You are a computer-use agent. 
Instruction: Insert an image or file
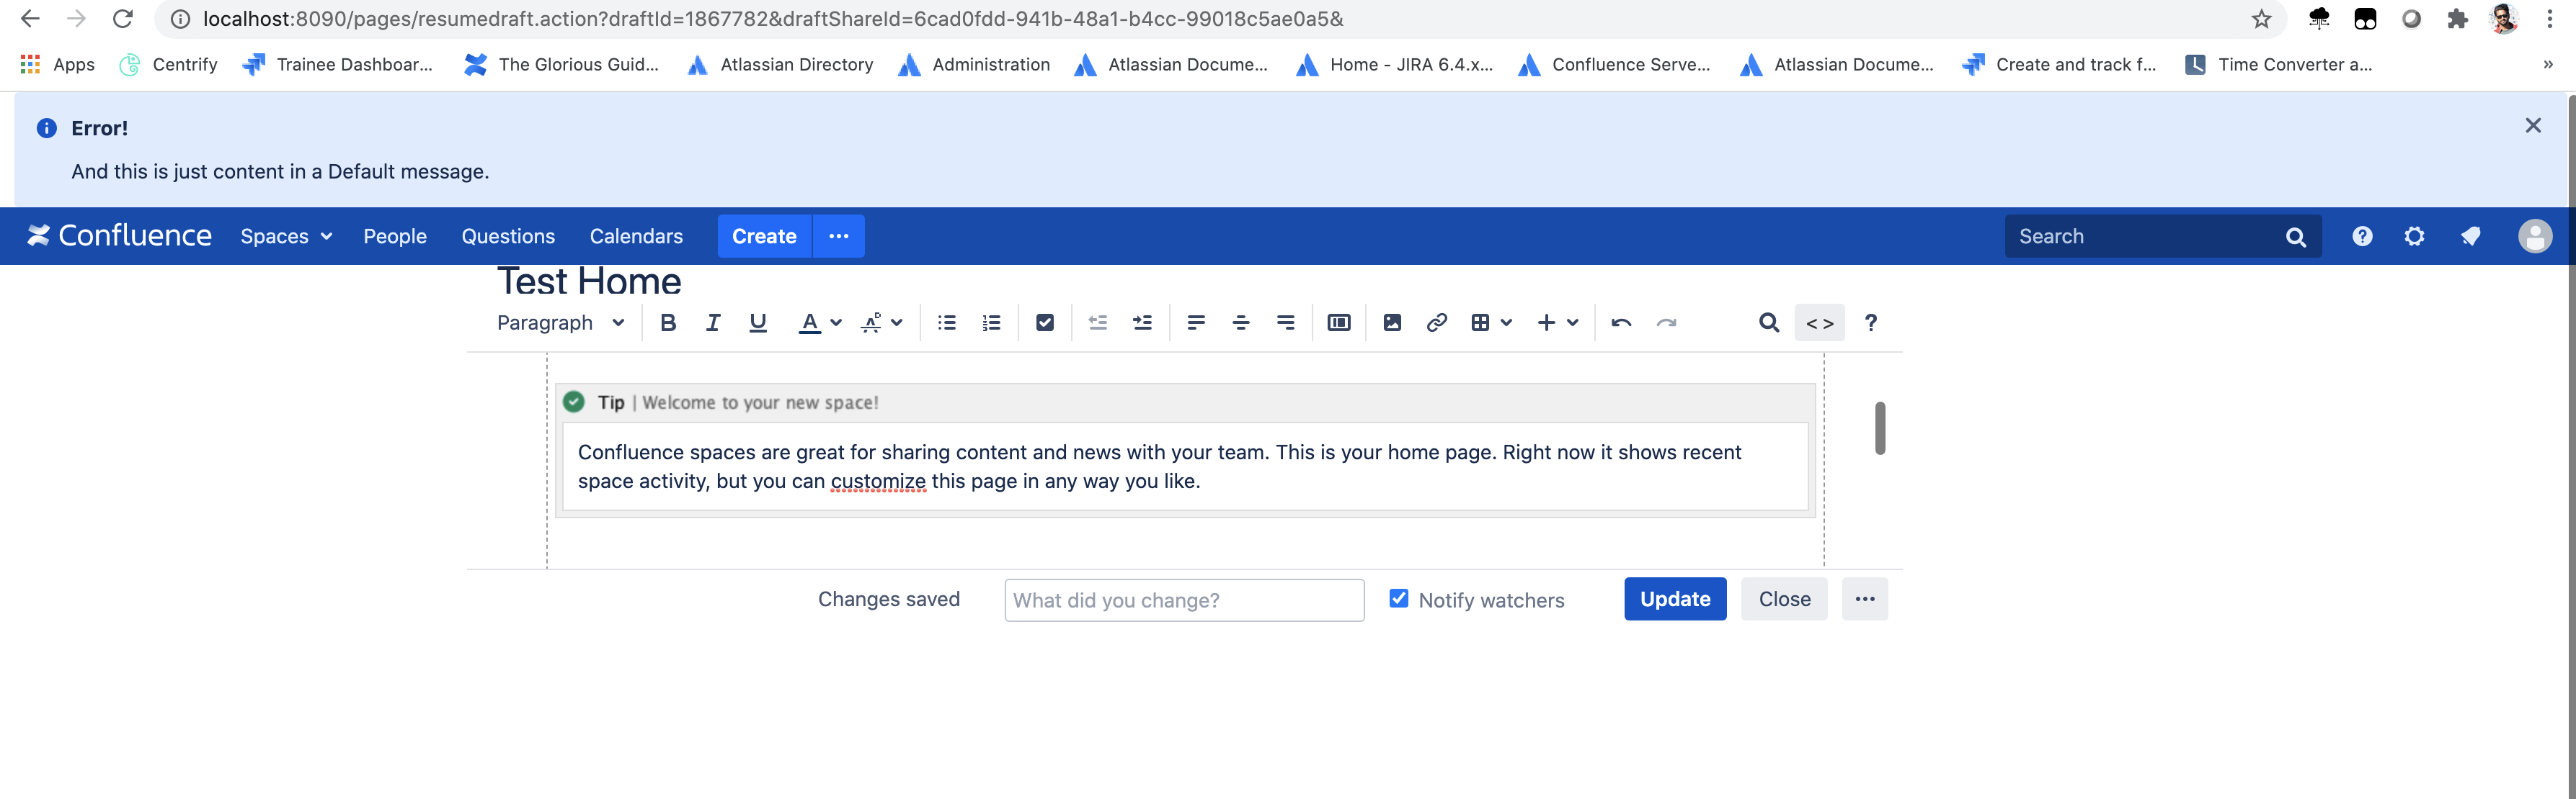point(1392,322)
